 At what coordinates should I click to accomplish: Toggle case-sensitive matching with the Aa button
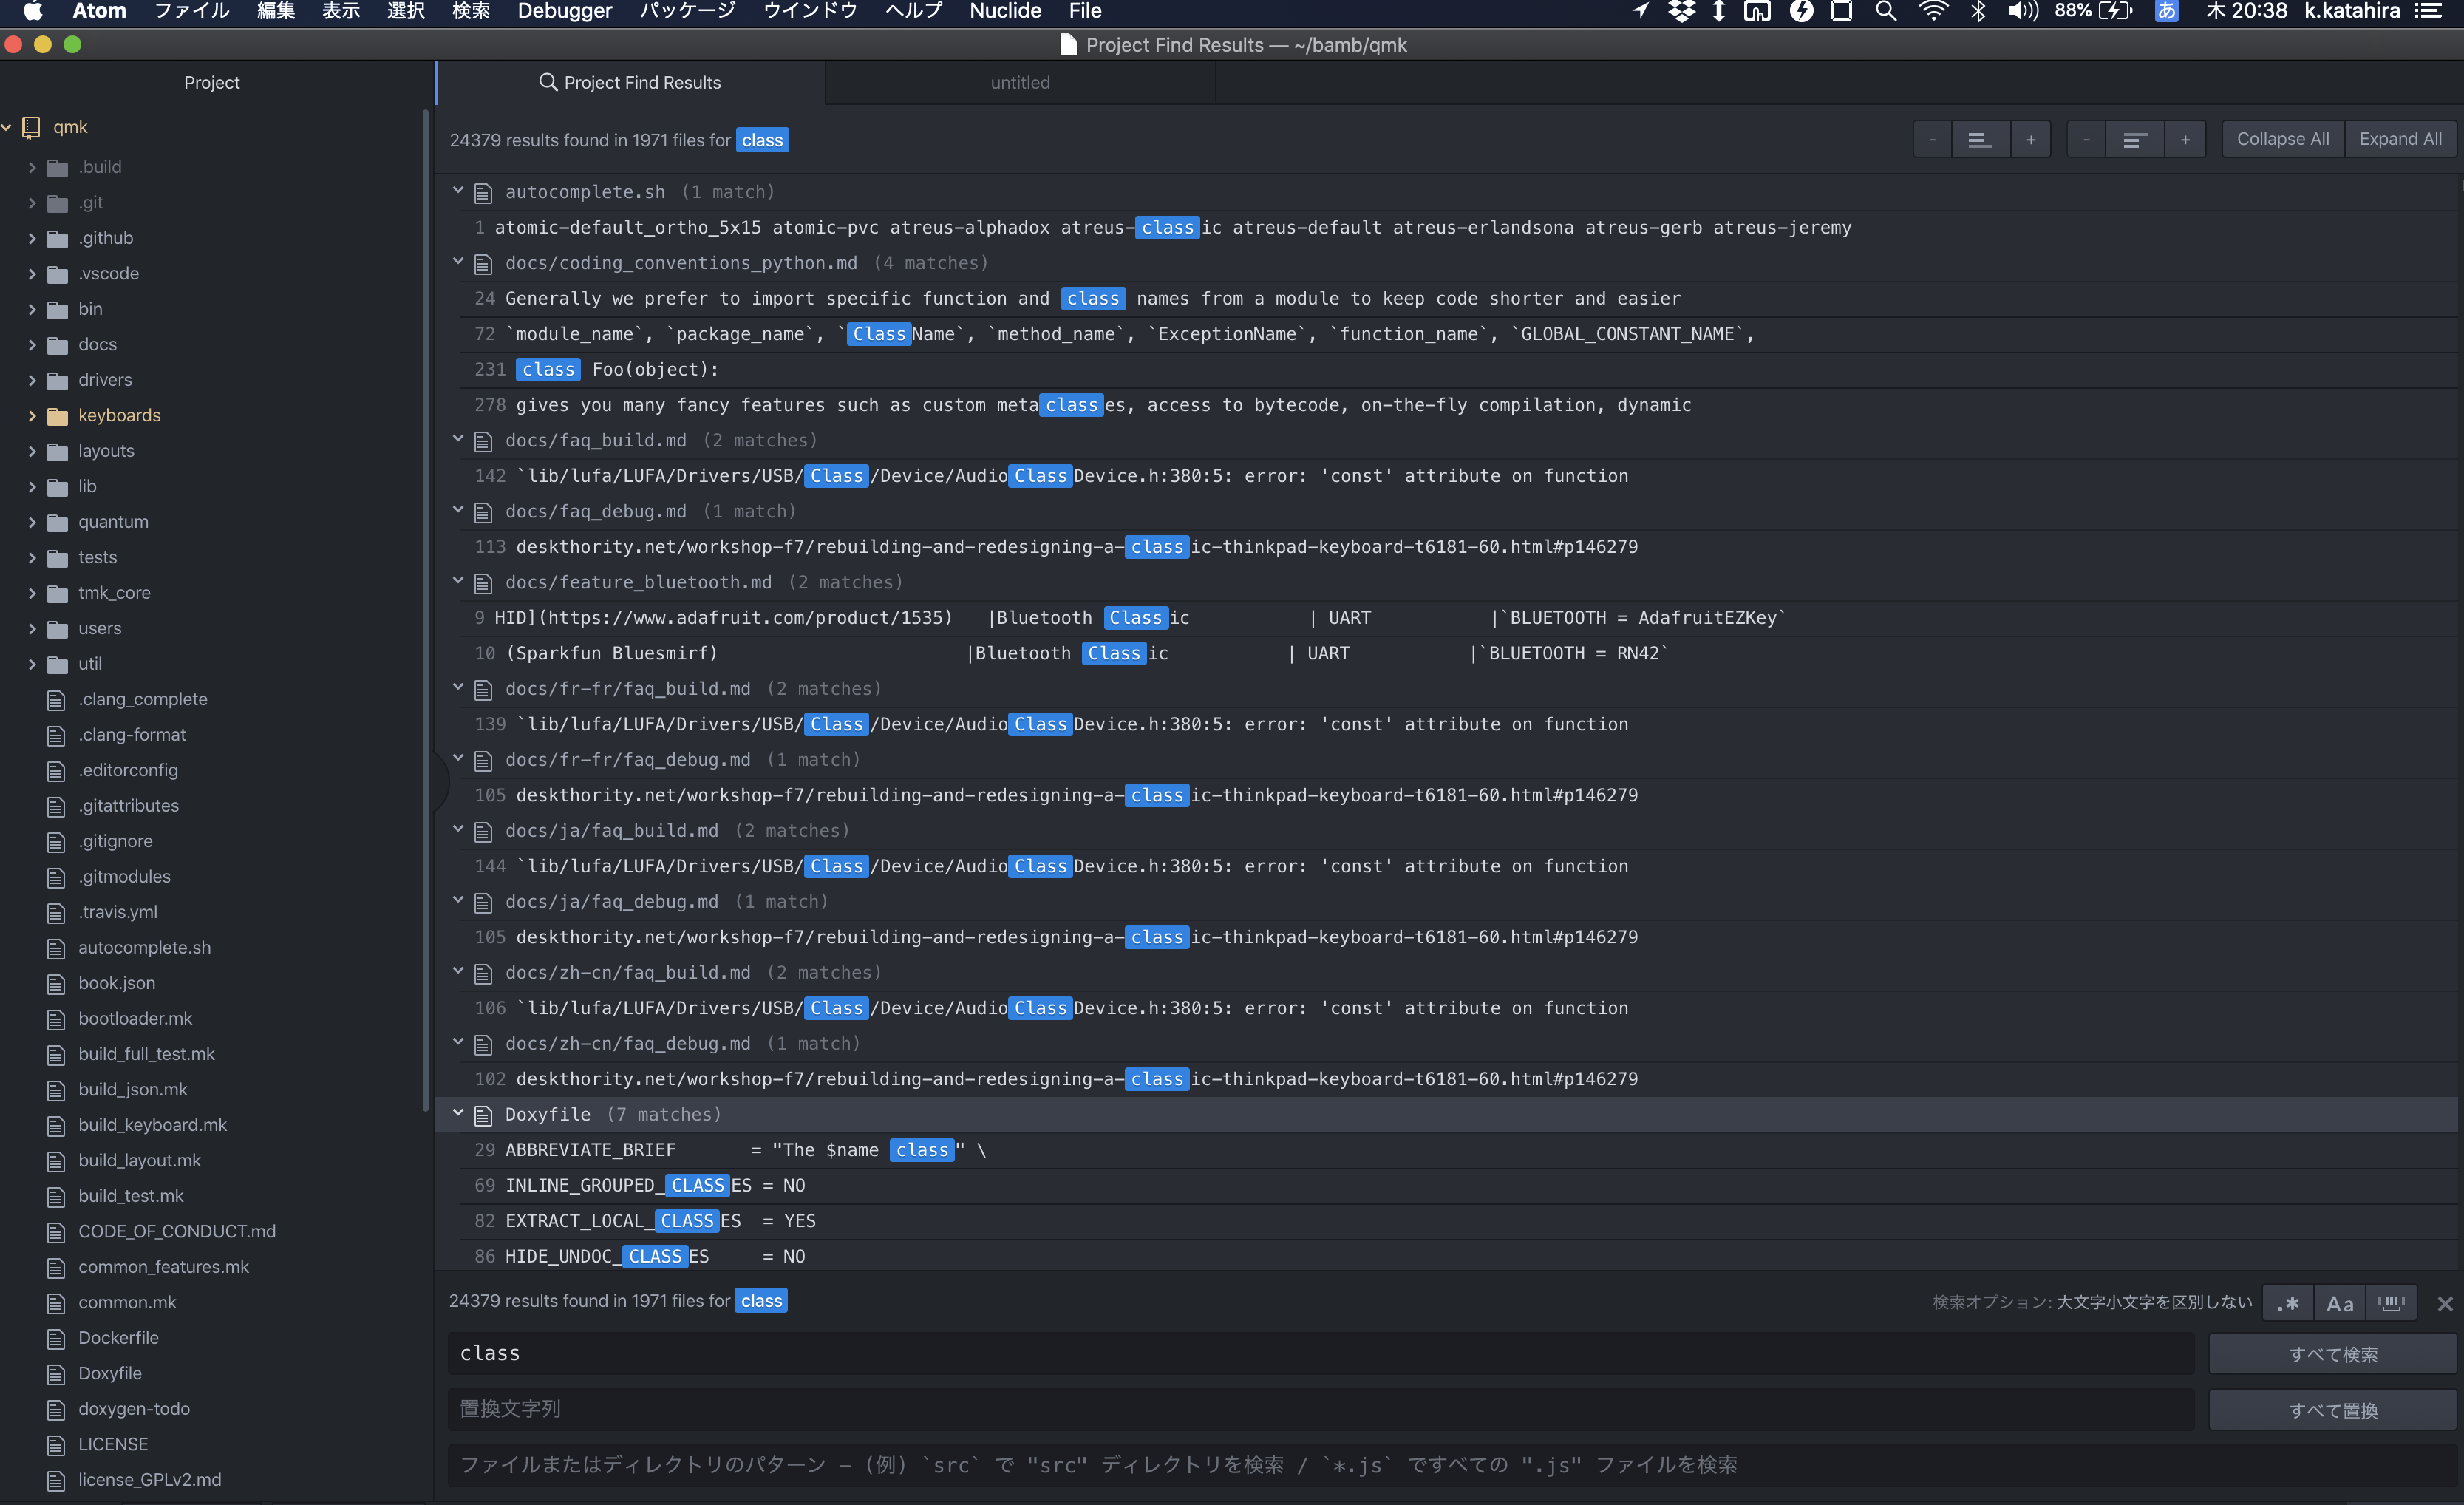(x=2339, y=1303)
